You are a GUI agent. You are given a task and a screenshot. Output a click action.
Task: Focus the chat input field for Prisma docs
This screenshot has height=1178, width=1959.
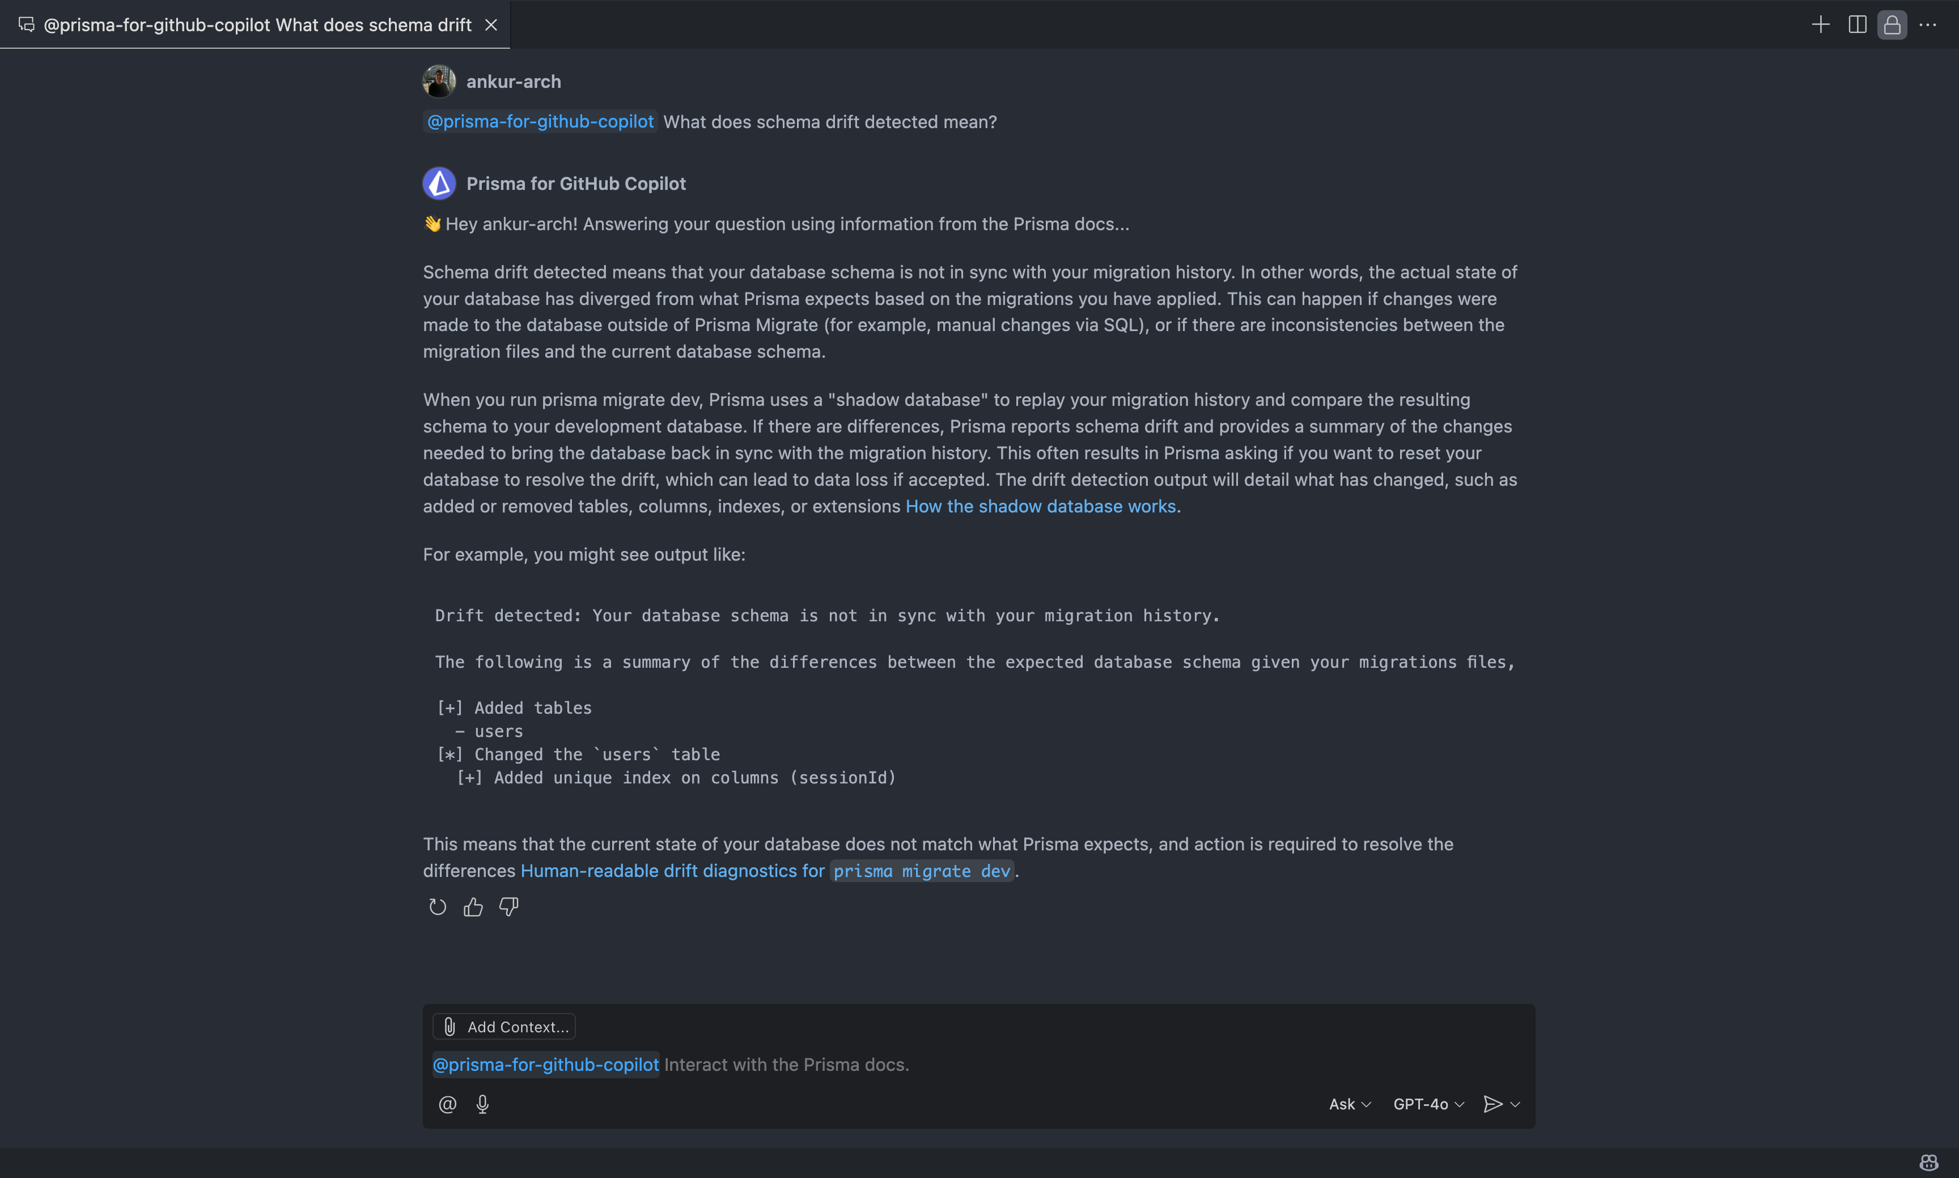point(979,1065)
